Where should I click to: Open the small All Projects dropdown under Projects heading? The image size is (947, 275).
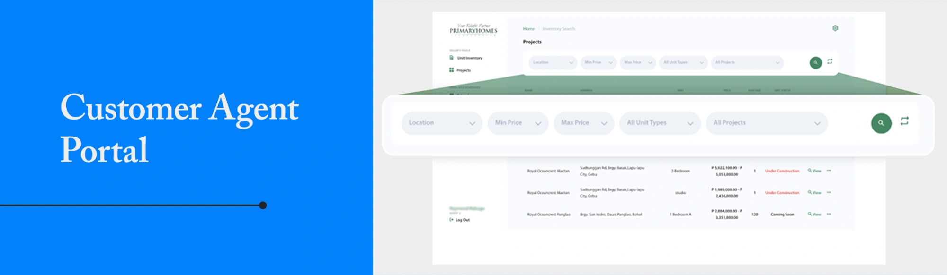(747, 62)
